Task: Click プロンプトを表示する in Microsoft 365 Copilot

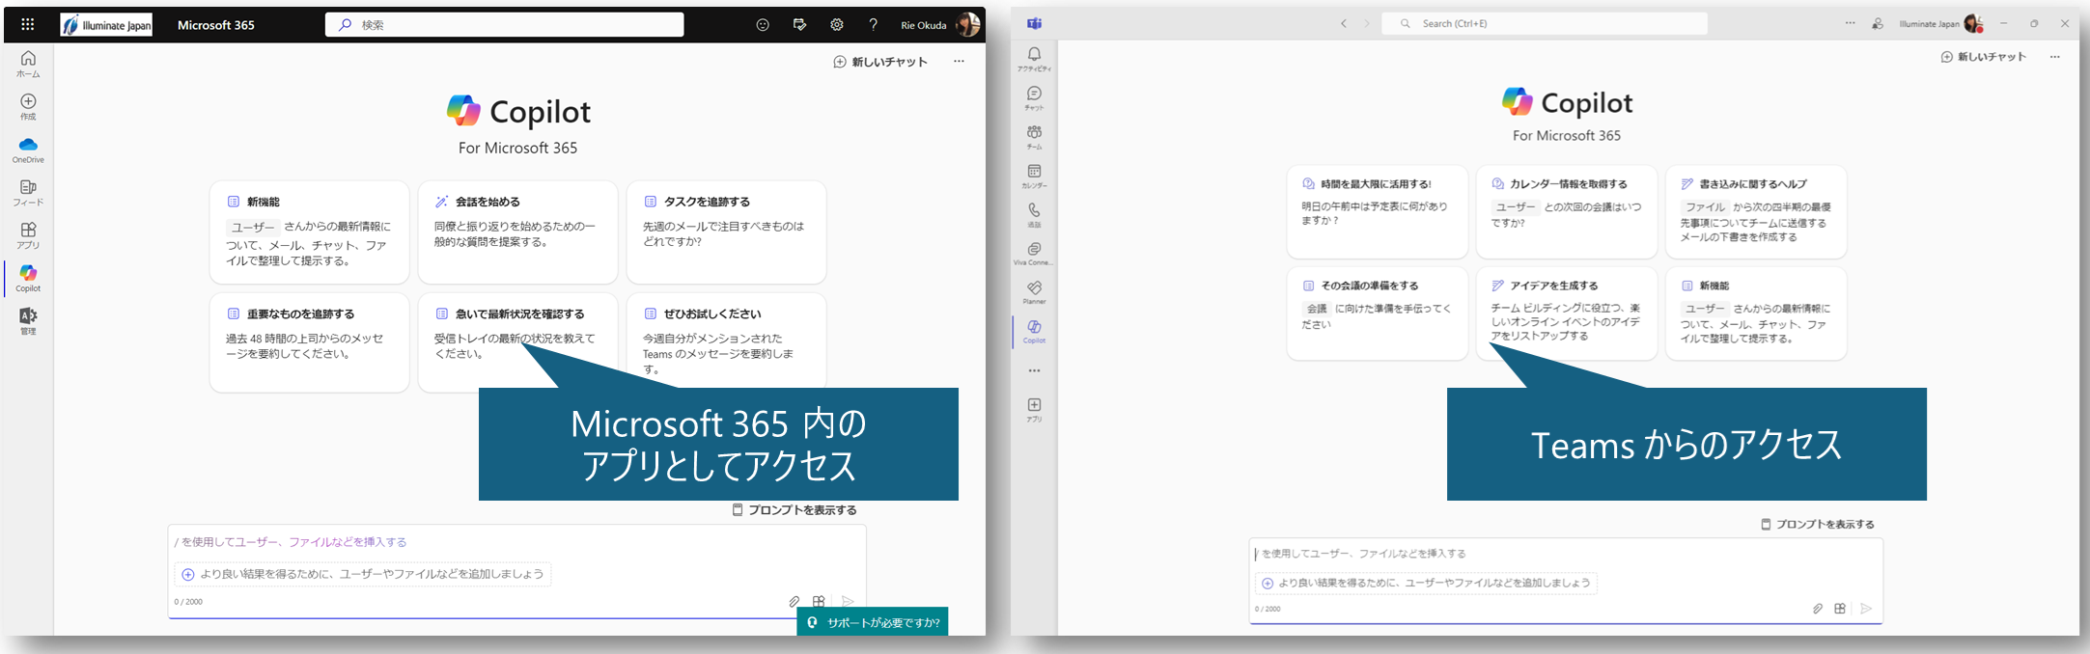Action: click(x=794, y=510)
